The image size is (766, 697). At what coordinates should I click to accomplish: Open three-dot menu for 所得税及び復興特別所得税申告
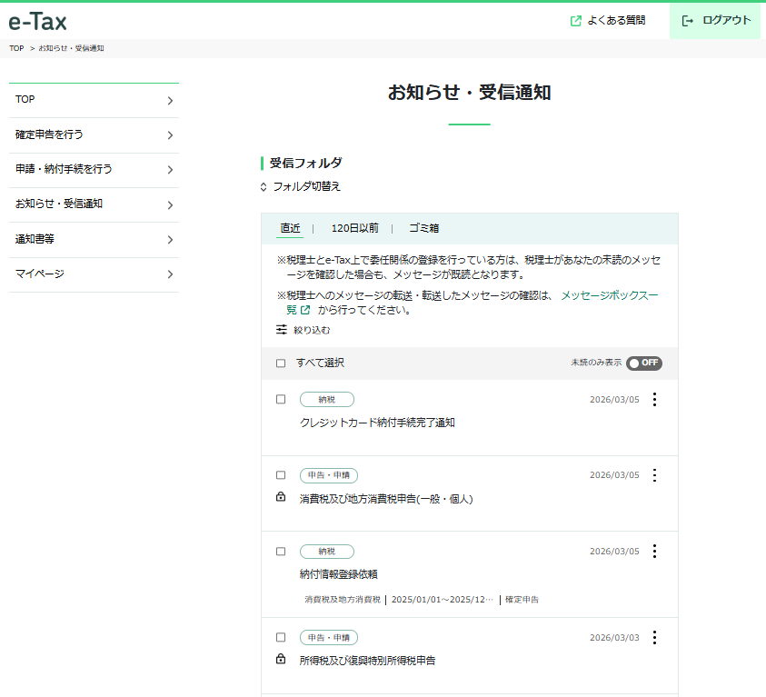654,638
